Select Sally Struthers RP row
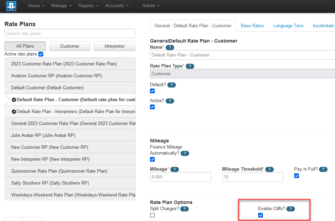The width and height of the screenshot is (335, 221). tap(70, 183)
